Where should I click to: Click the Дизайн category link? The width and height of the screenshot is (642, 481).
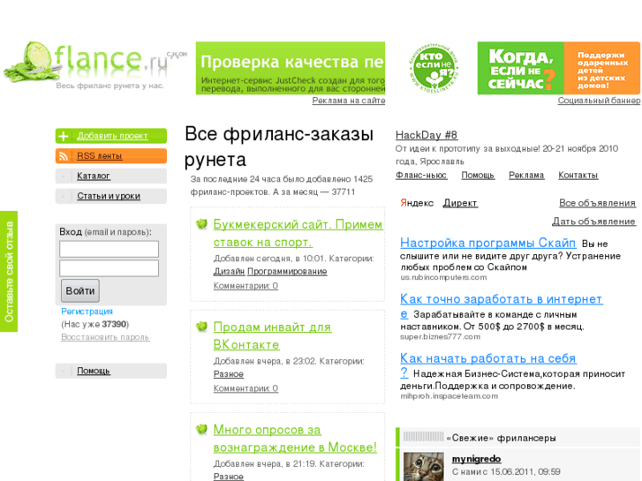[229, 272]
